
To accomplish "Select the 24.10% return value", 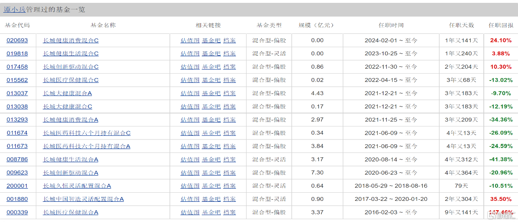I will tap(501, 40).
